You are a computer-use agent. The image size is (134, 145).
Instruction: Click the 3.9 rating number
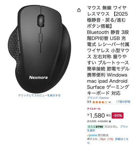(x=89, y=102)
